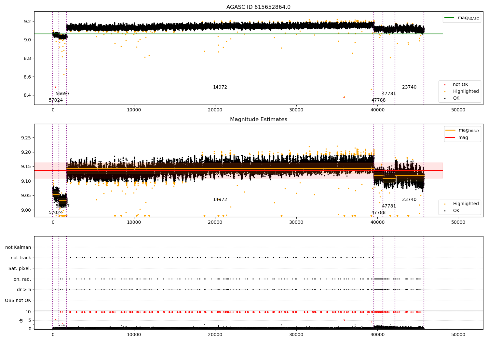Select the green mag AGASC legend entry

tap(462, 18)
